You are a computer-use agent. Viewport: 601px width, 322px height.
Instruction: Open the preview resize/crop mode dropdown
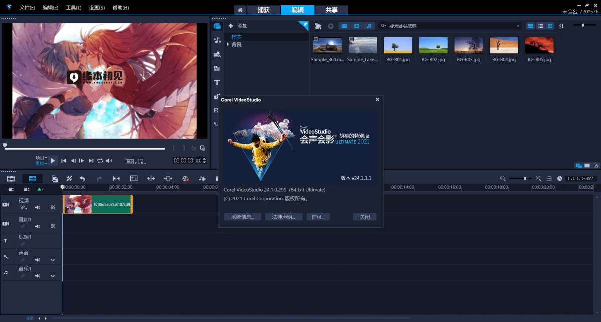142,162
